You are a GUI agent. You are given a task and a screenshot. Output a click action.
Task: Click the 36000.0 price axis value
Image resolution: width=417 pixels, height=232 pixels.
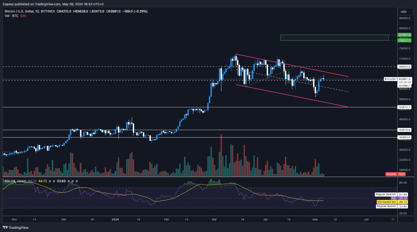pos(404,150)
